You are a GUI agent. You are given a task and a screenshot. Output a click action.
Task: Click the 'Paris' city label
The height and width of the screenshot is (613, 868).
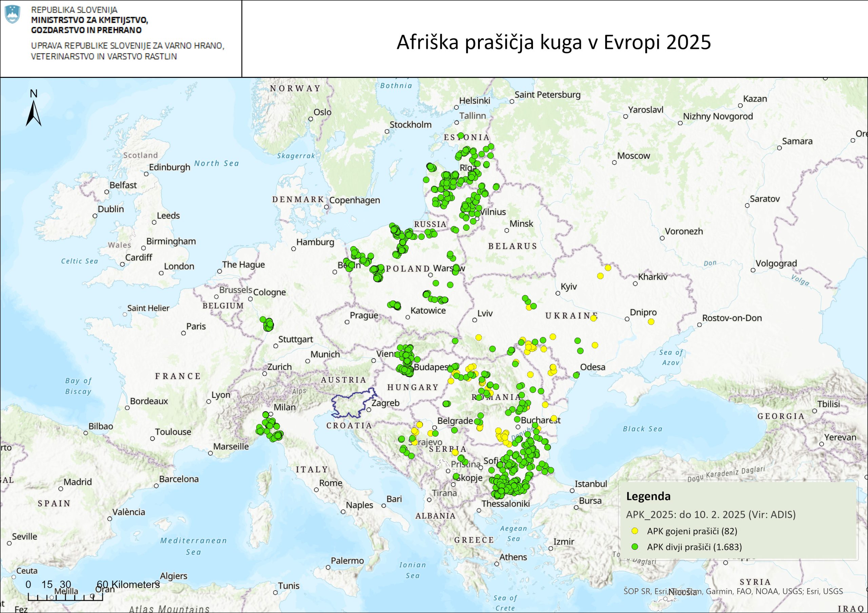pyautogui.click(x=196, y=326)
